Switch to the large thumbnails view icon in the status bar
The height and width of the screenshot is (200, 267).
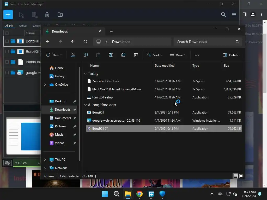point(241,176)
